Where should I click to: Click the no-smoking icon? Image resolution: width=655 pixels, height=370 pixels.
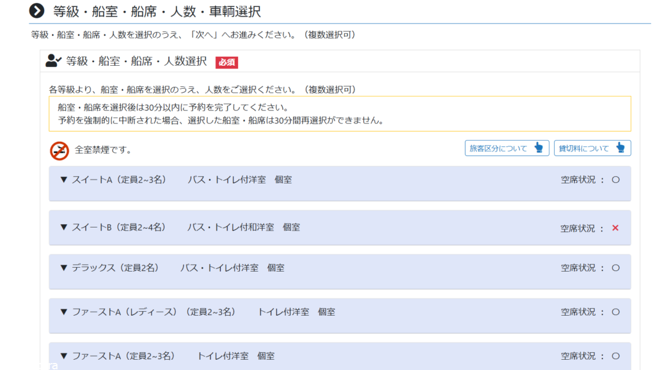(59, 150)
